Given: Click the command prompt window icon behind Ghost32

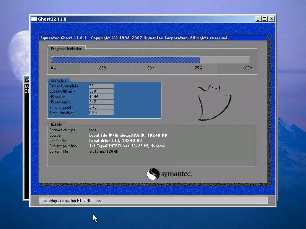Looking at the screenshot, I should tap(27, 80).
